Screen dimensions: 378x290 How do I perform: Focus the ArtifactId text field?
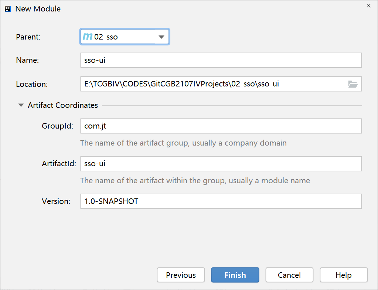(x=221, y=164)
